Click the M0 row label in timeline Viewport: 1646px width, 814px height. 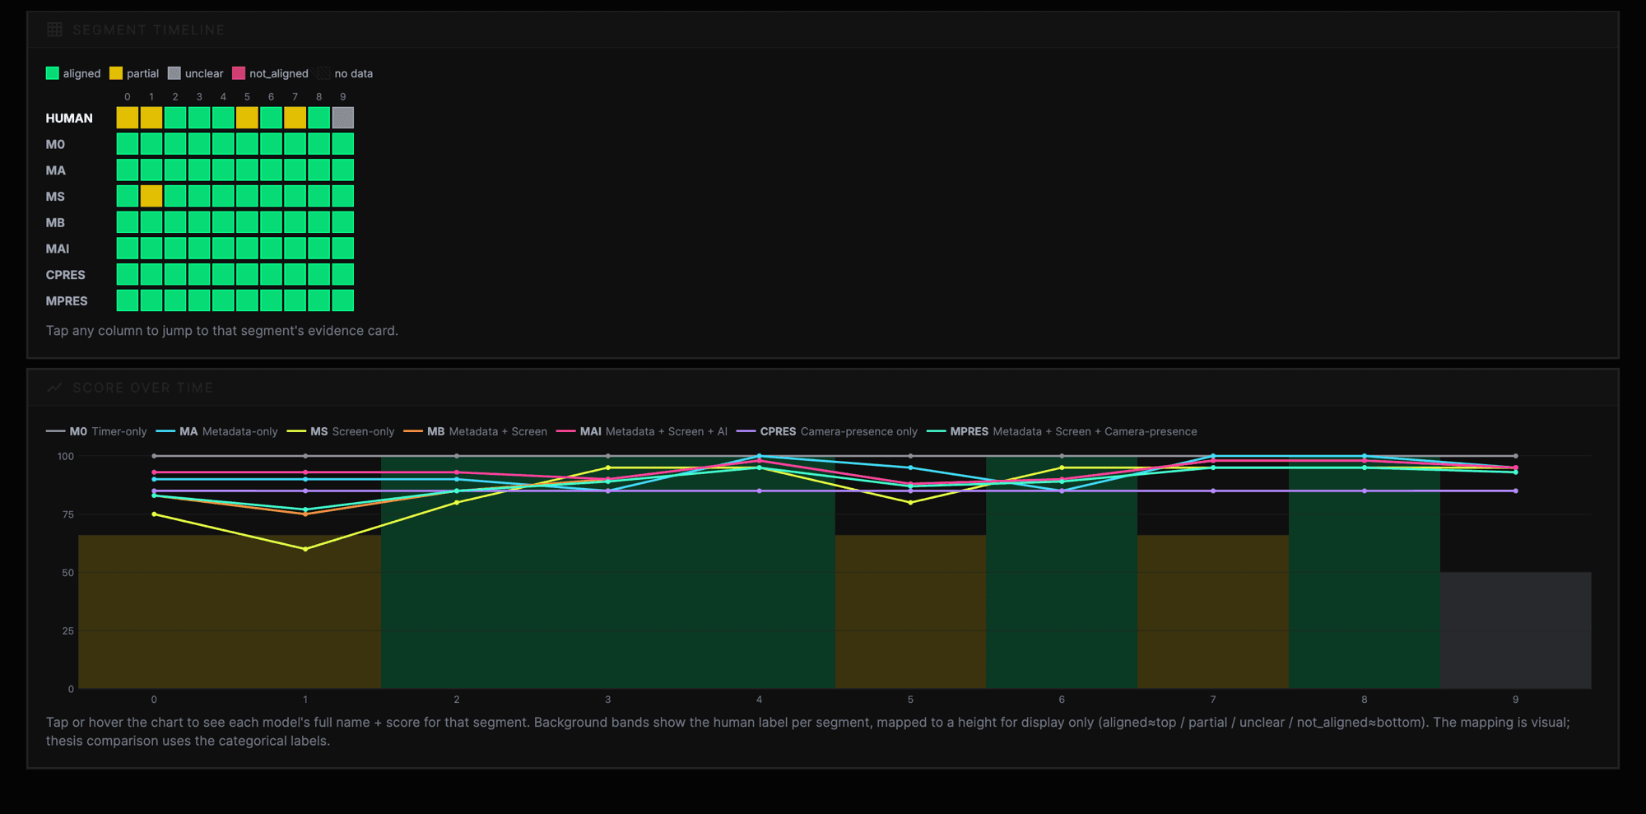(x=55, y=144)
